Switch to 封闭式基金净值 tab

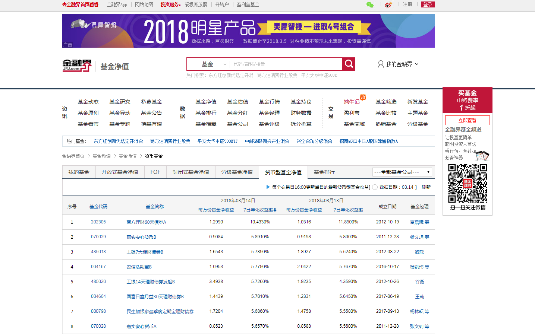(191, 172)
